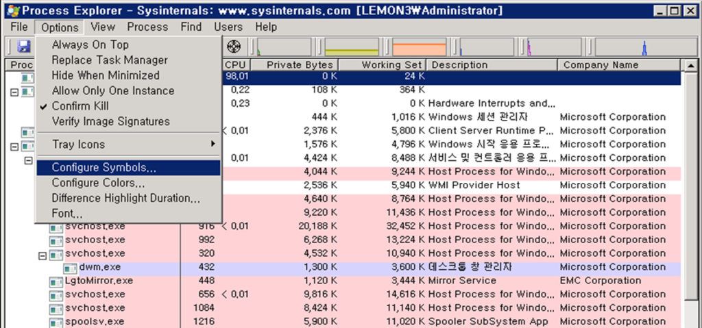Click the WMI Provider Host description
The width and height of the screenshot is (702, 328).
(474, 186)
